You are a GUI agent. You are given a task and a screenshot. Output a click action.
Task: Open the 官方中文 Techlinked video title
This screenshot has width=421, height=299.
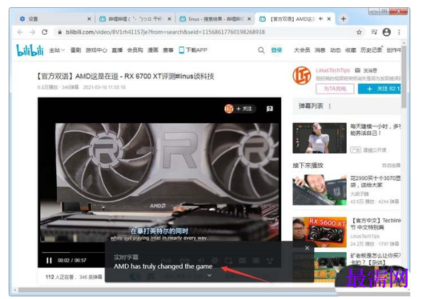point(375,224)
